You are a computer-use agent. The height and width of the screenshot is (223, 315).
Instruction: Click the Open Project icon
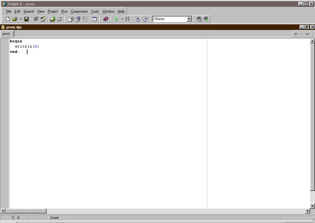pyautogui.click(x=43, y=19)
